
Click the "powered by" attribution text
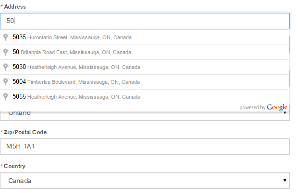pos(252,108)
